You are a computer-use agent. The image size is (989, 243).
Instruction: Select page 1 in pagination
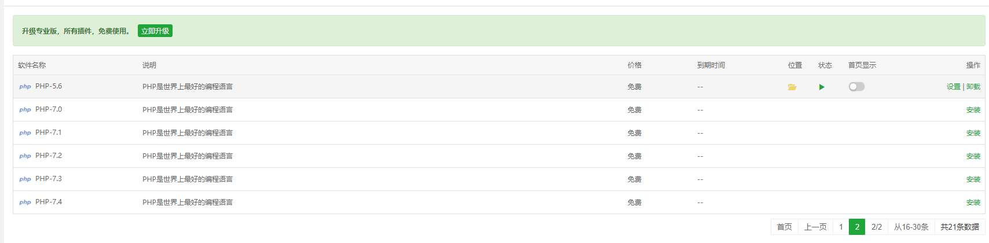tap(841, 227)
